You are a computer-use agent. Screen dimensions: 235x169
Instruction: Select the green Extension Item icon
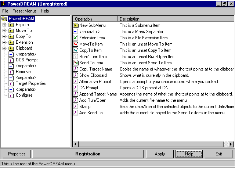pos(76,38)
